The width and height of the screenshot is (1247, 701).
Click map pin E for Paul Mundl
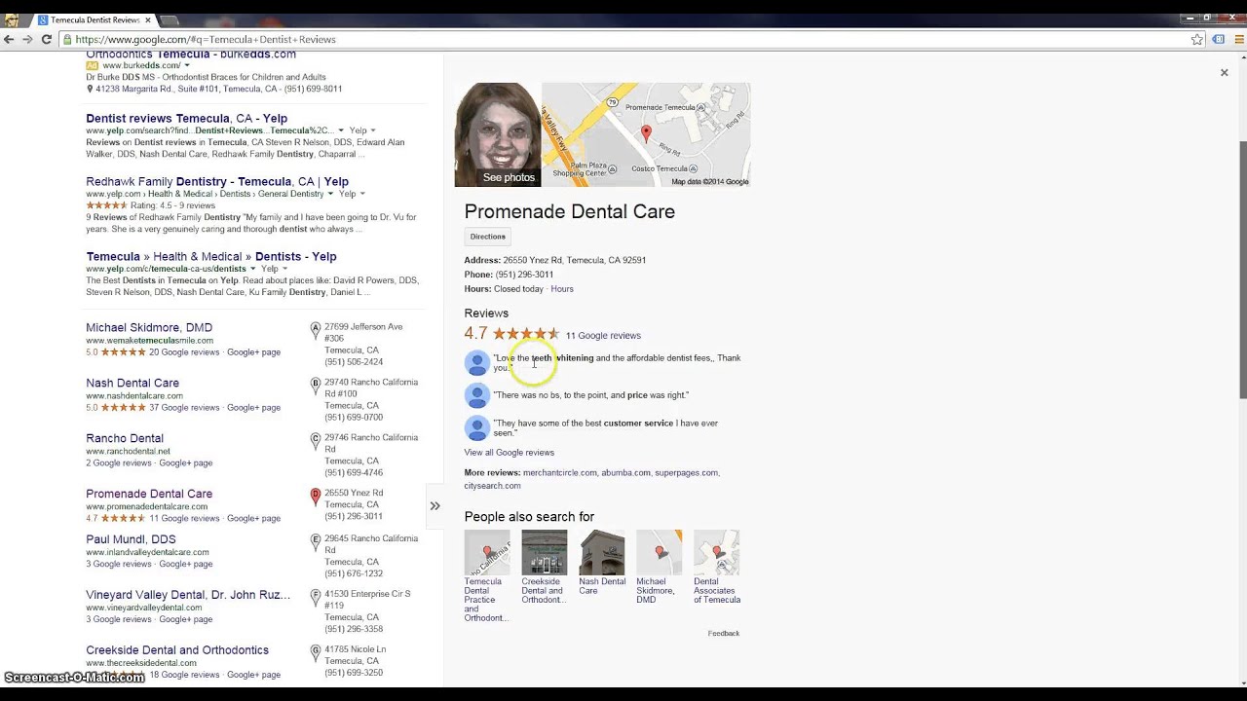pyautogui.click(x=315, y=542)
